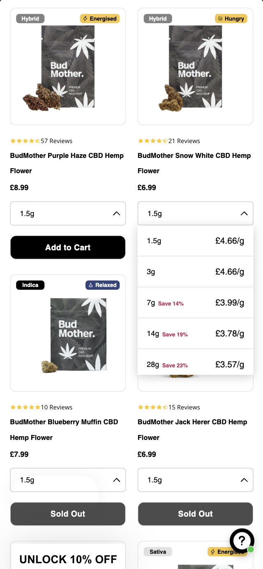Open the help chat question mark bubble

[242, 541]
